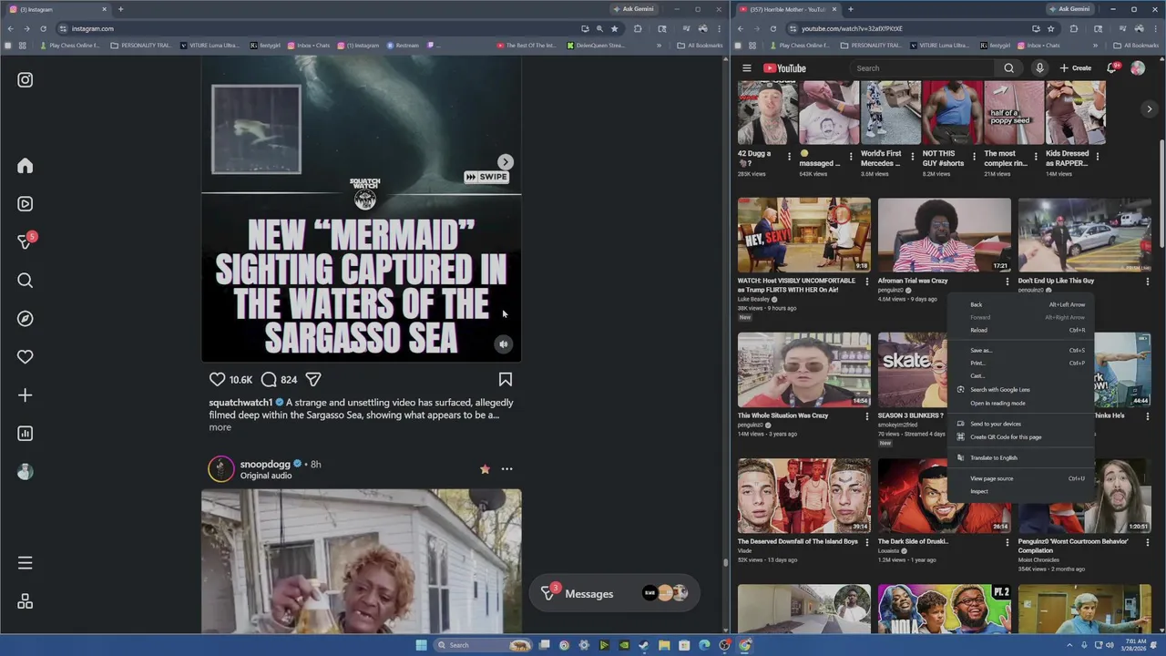1166x656 pixels.
Task: Advance the Shorts shelf with right arrow
Action: click(x=1149, y=109)
